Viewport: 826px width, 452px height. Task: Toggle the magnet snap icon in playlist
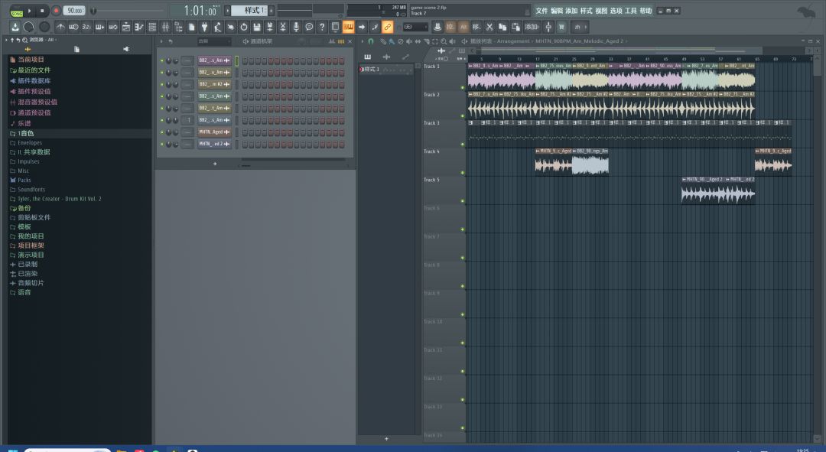click(371, 41)
